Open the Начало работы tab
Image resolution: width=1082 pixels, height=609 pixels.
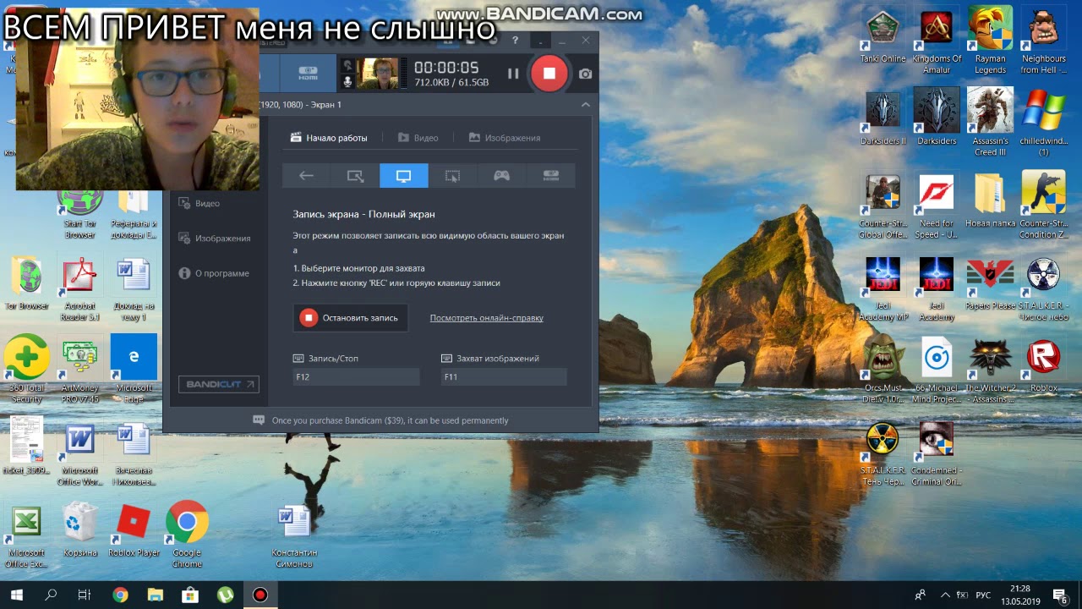(x=329, y=138)
